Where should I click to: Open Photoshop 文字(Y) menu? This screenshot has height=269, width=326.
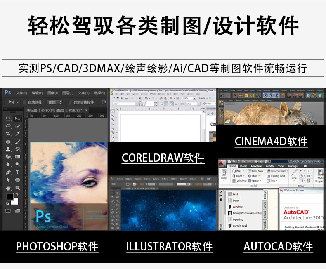point(84,93)
